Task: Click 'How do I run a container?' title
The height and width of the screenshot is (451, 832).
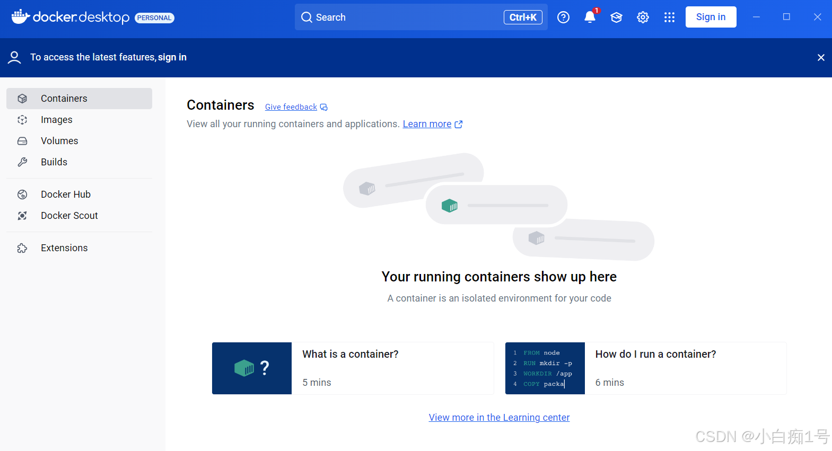Action: [x=655, y=354]
